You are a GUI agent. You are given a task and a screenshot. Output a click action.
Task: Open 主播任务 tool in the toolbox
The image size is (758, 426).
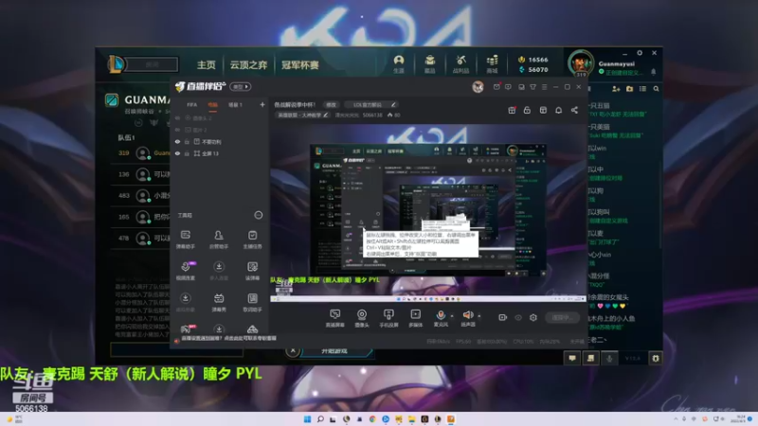(x=252, y=240)
